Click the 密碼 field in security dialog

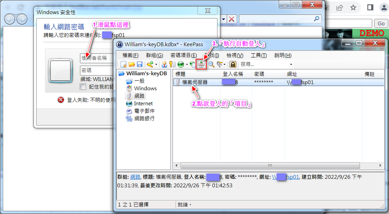pyautogui.click(x=97, y=70)
